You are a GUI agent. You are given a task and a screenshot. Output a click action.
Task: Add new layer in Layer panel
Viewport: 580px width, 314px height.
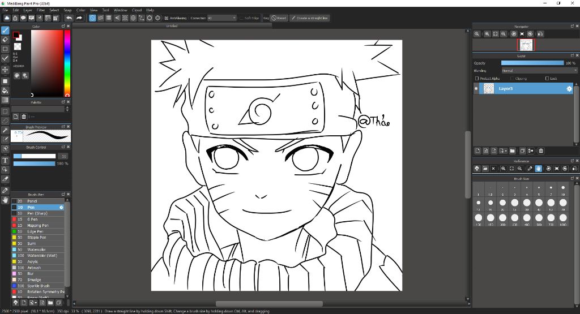477,150
